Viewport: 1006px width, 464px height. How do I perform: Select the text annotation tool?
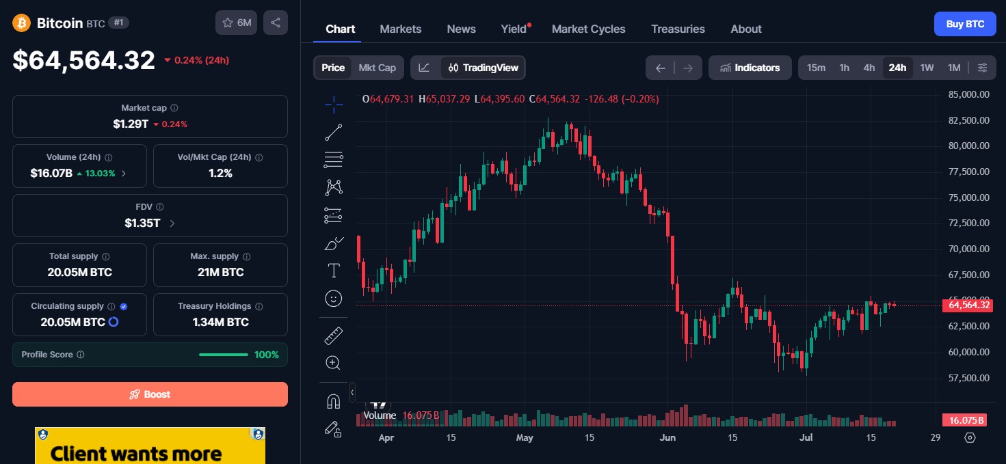tap(334, 271)
